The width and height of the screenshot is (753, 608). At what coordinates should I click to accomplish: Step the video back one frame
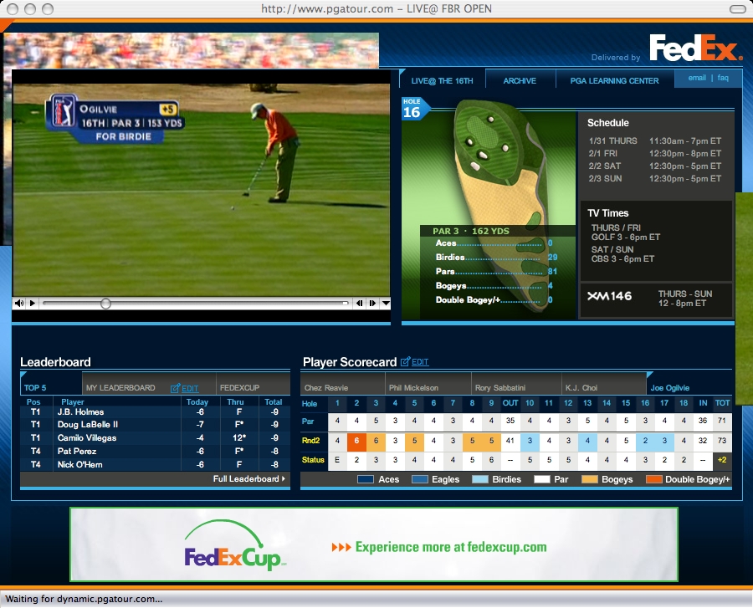[359, 304]
